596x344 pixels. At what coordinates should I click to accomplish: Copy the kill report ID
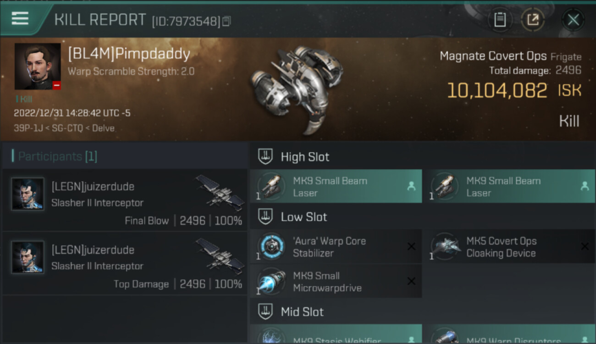coord(227,21)
